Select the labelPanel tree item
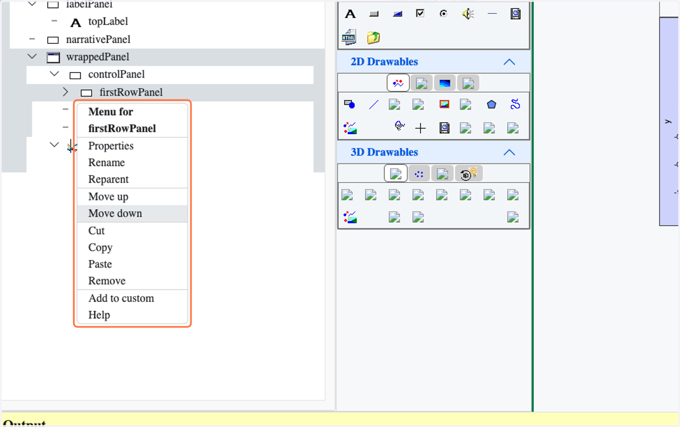The height and width of the screenshot is (427, 680). pos(89,5)
